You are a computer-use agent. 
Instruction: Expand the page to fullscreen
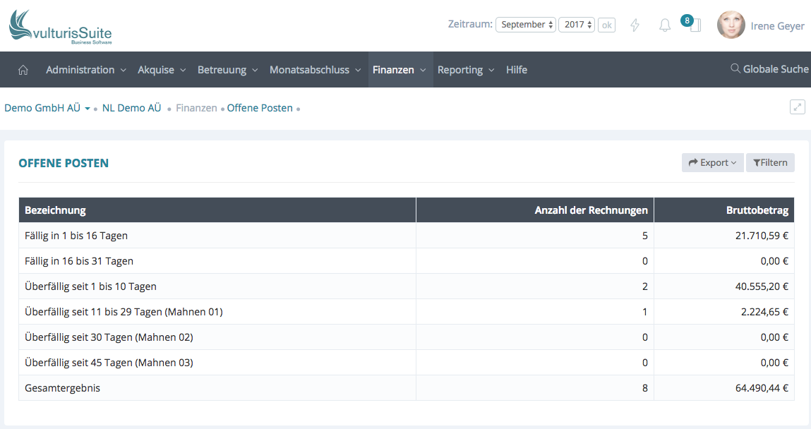(x=797, y=107)
